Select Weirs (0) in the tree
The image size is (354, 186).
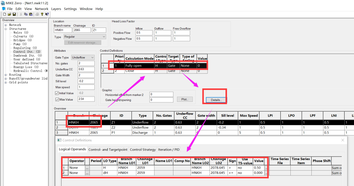[x=21, y=33]
